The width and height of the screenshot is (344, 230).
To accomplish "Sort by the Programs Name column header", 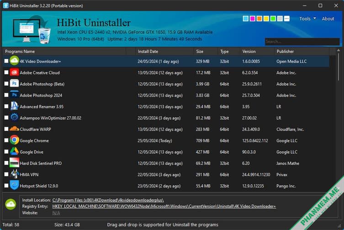I will (64, 51).
